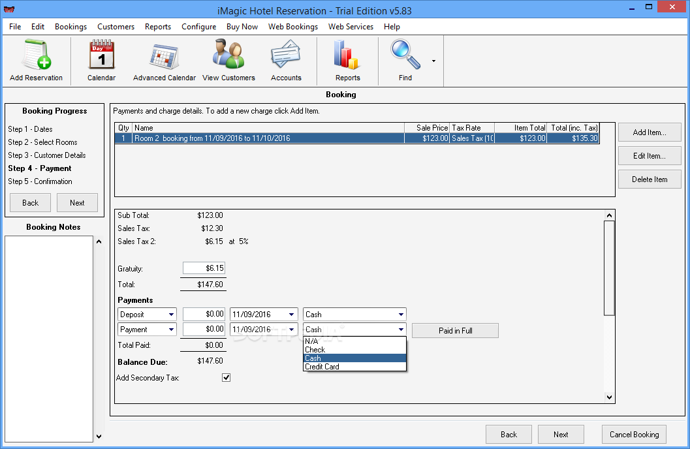Open the Web Services menu

pyautogui.click(x=351, y=26)
